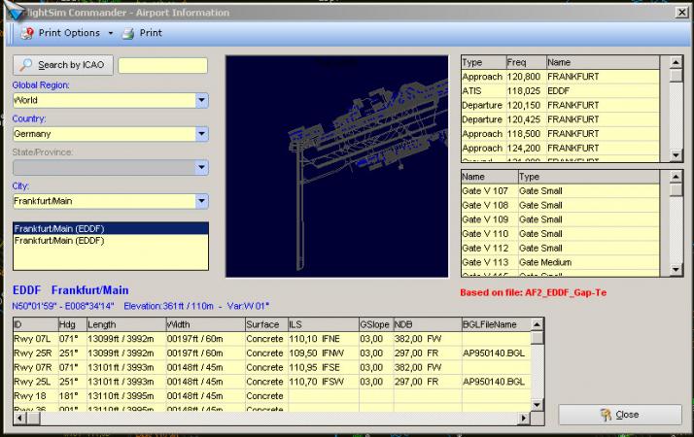Viewport: 694px width, 437px height.
Task: Click the Print Options icon
Action: click(x=27, y=33)
